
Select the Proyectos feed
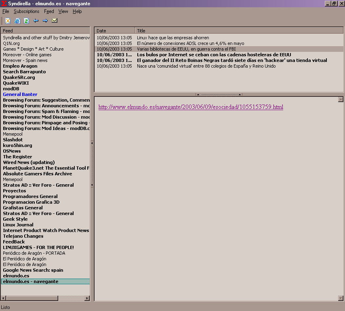point(46,191)
